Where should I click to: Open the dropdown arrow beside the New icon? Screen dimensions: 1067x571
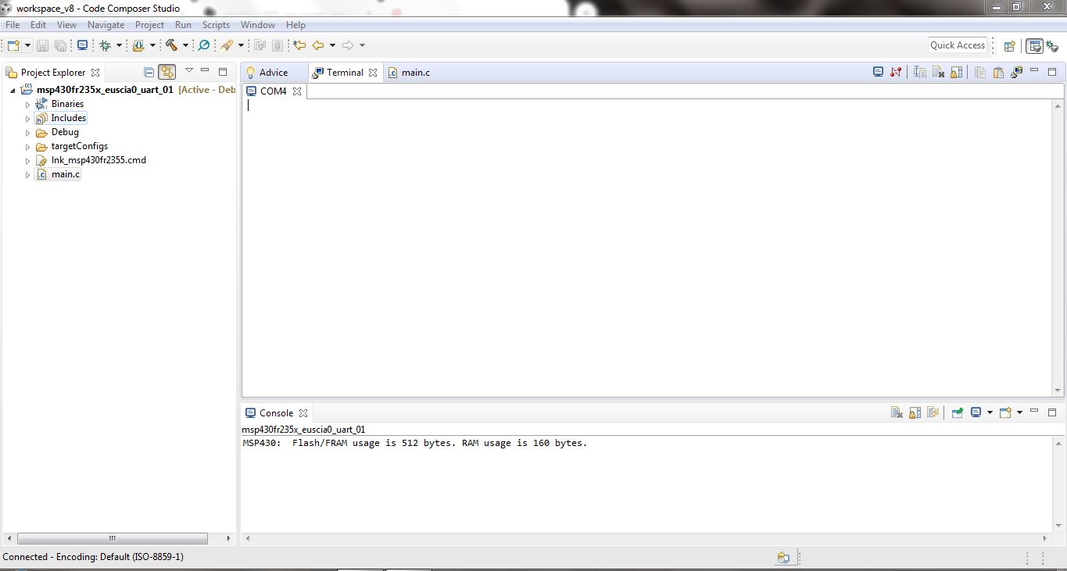click(x=27, y=45)
